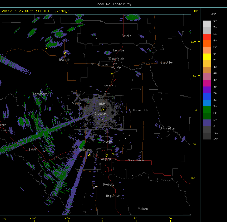This screenshot has height=222, width=227.
Task: Click the Base_Reflectivity title
Action: click(x=113, y=4)
